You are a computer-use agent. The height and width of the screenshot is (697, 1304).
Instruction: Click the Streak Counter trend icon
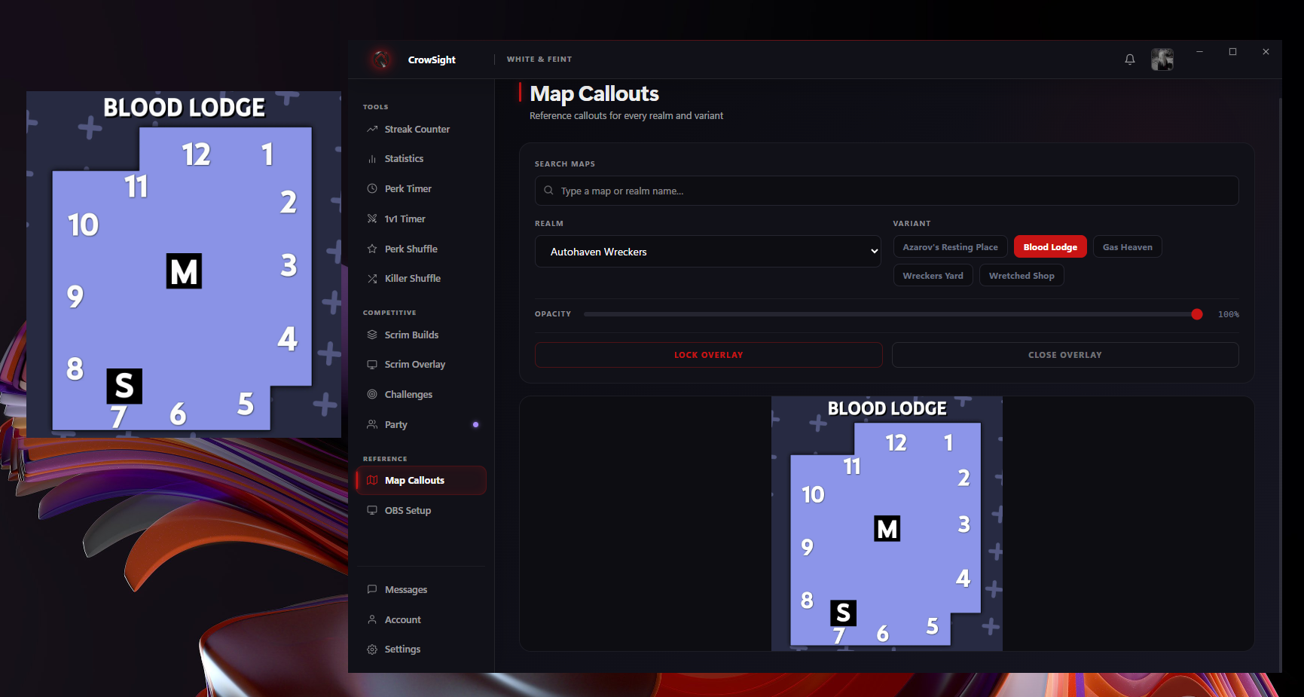click(372, 129)
